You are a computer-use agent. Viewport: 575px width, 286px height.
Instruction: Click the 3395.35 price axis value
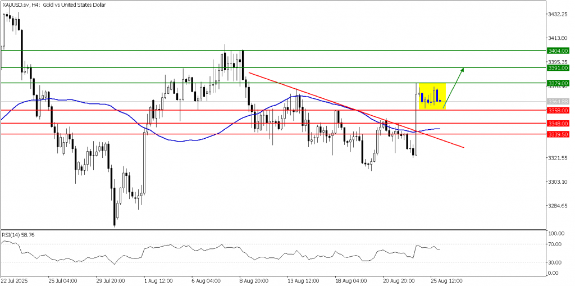click(558, 62)
